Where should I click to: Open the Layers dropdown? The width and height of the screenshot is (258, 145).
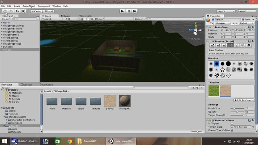225,11
